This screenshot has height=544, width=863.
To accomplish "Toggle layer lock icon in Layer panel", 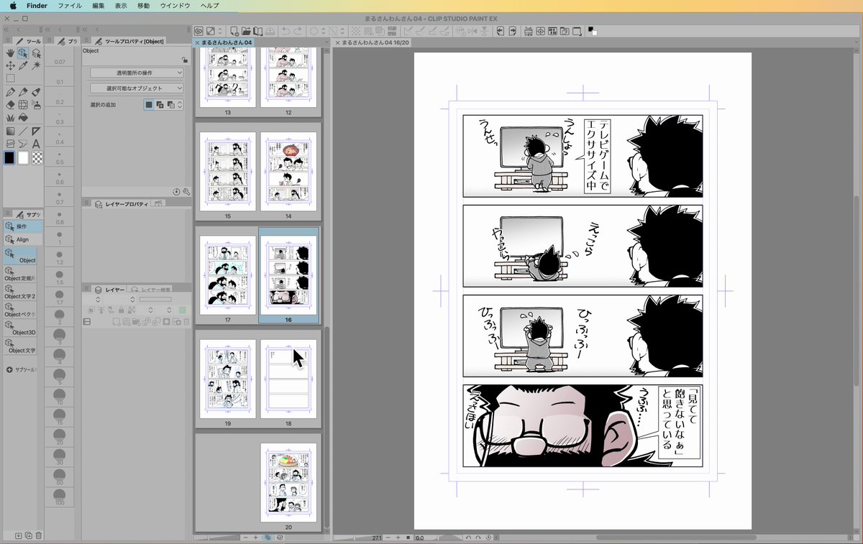I will tap(121, 310).
